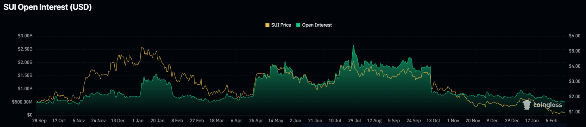Click the $3.00B left axis label
The width and height of the screenshot is (586, 127).
[x=25, y=36]
